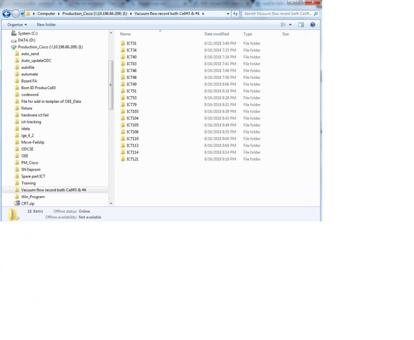Click the autofile folder icon

pos(17,68)
